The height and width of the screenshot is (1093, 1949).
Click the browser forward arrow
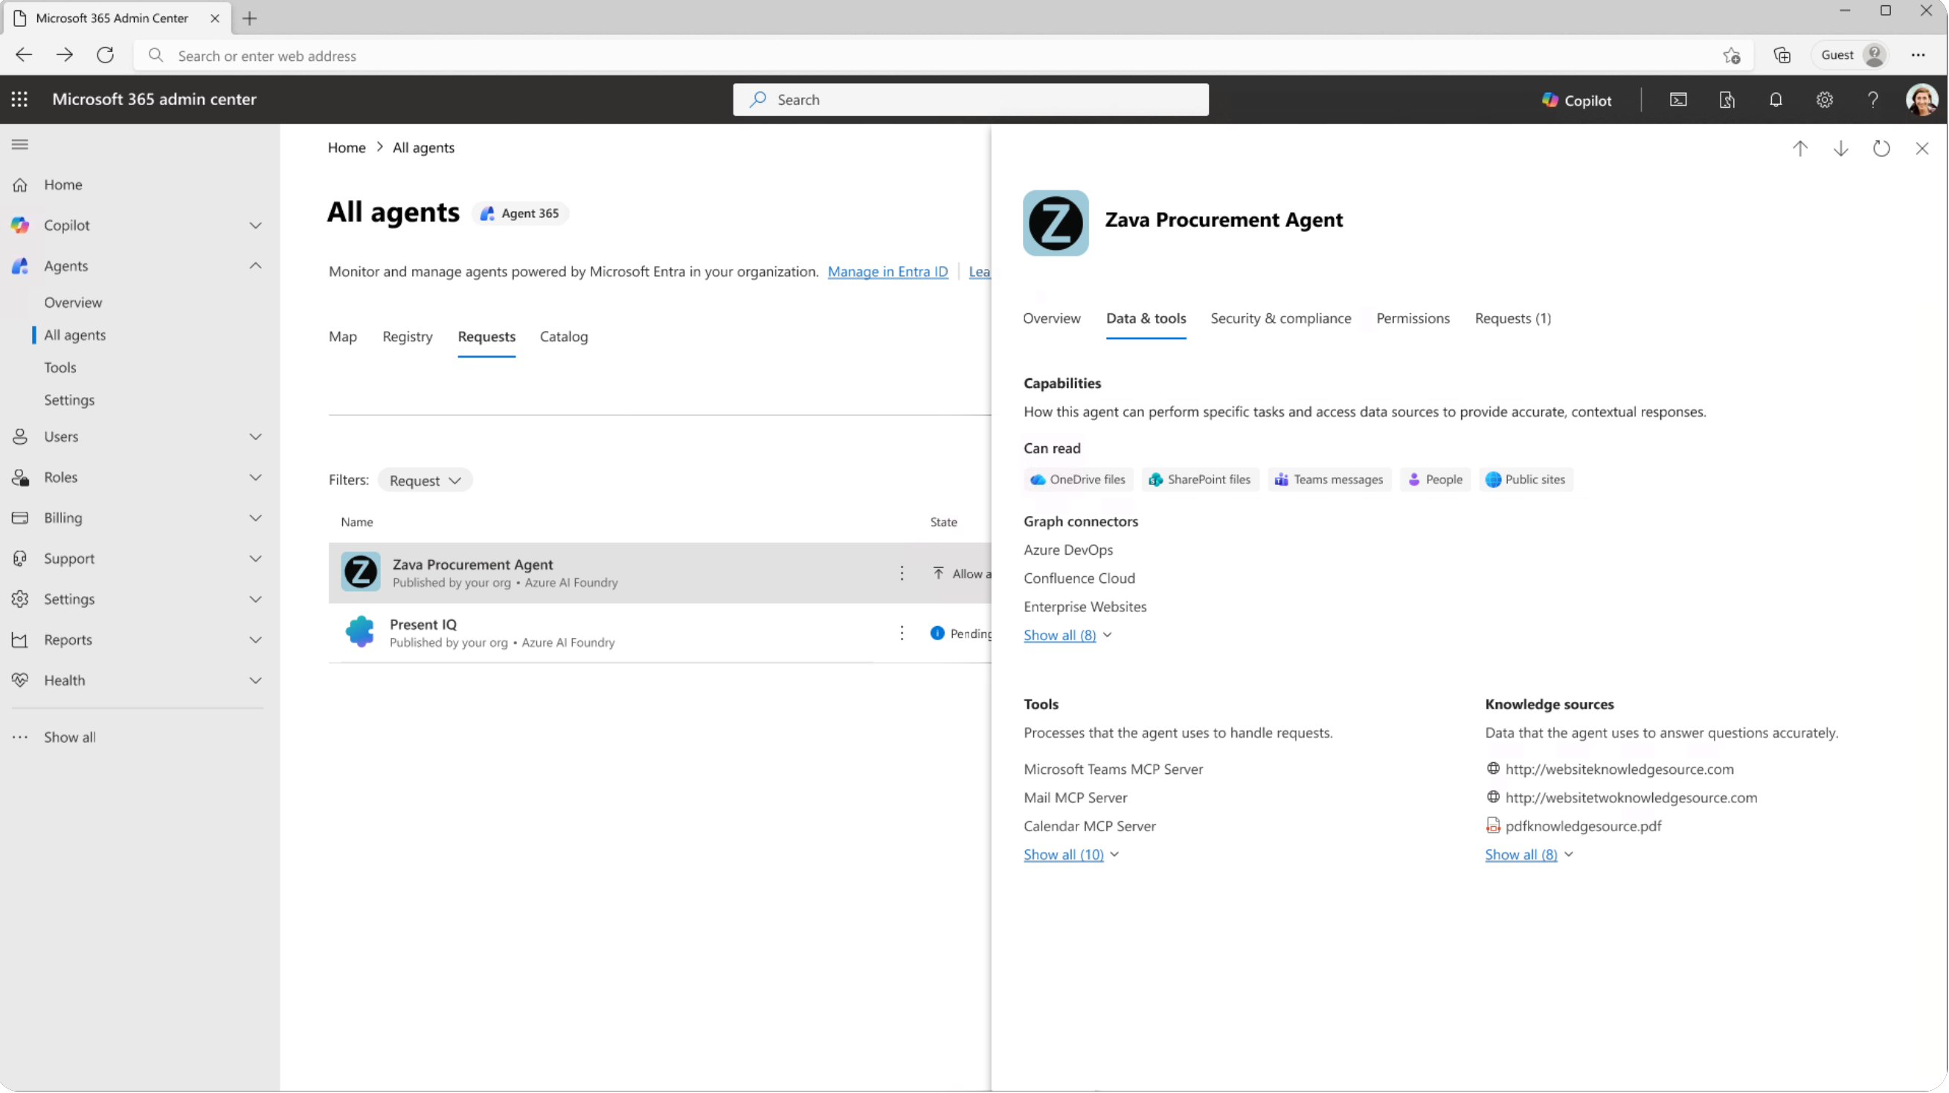(x=64, y=55)
